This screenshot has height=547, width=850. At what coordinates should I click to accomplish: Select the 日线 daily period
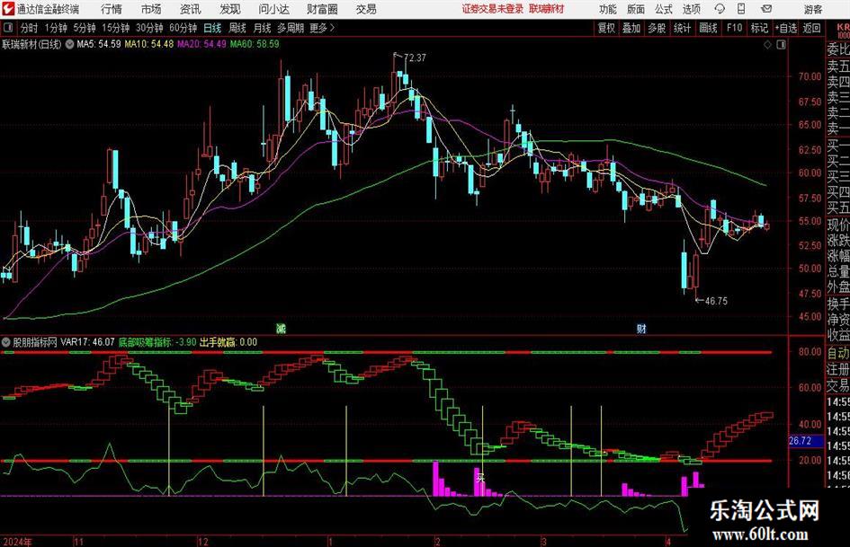pos(212,28)
